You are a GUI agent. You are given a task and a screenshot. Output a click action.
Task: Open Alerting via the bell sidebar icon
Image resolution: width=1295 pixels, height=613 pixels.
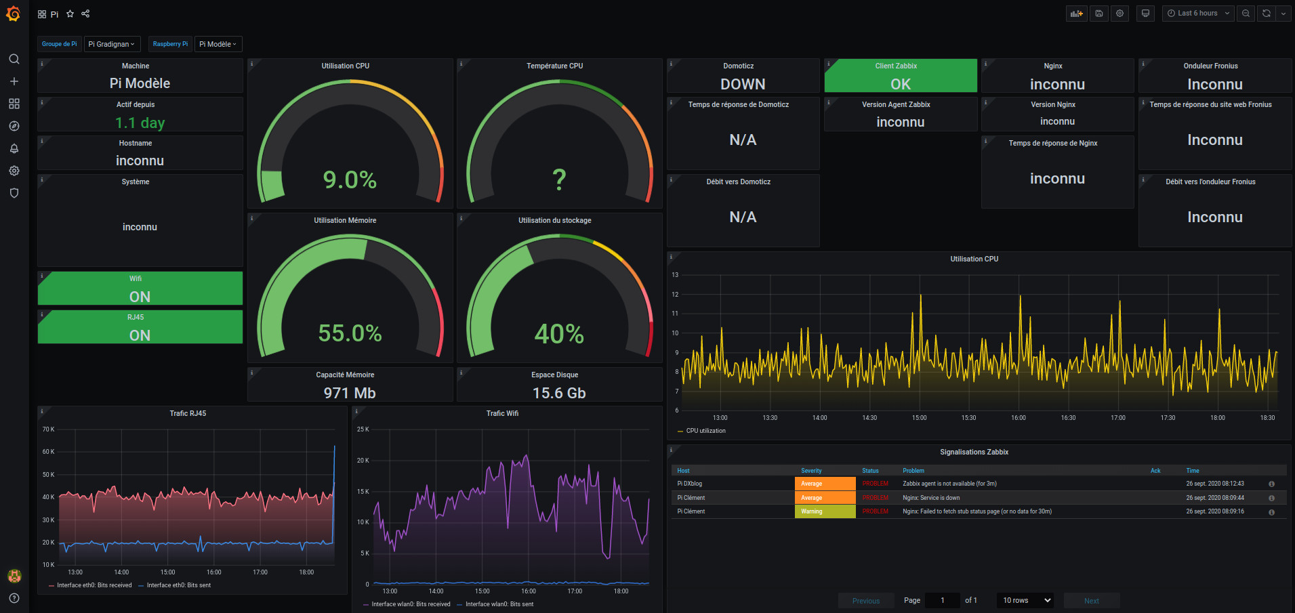click(14, 148)
